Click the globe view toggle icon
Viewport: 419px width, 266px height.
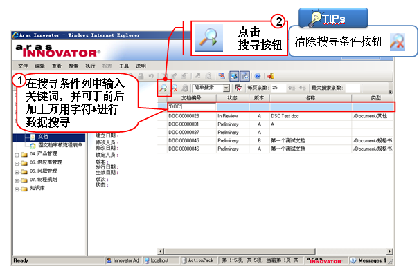pyautogui.click(x=234, y=76)
